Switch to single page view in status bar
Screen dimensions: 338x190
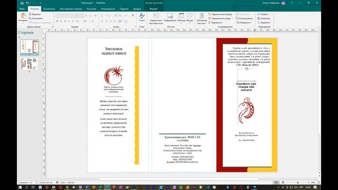click(x=276, y=183)
